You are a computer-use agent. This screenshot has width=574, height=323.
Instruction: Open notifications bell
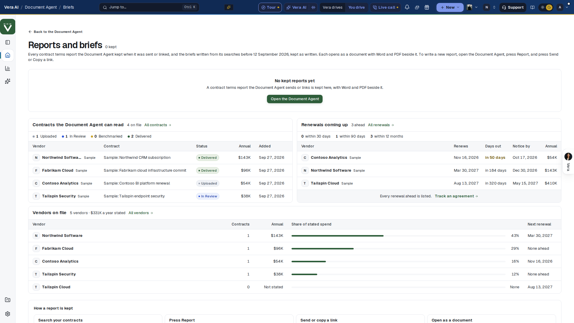pos(407,7)
